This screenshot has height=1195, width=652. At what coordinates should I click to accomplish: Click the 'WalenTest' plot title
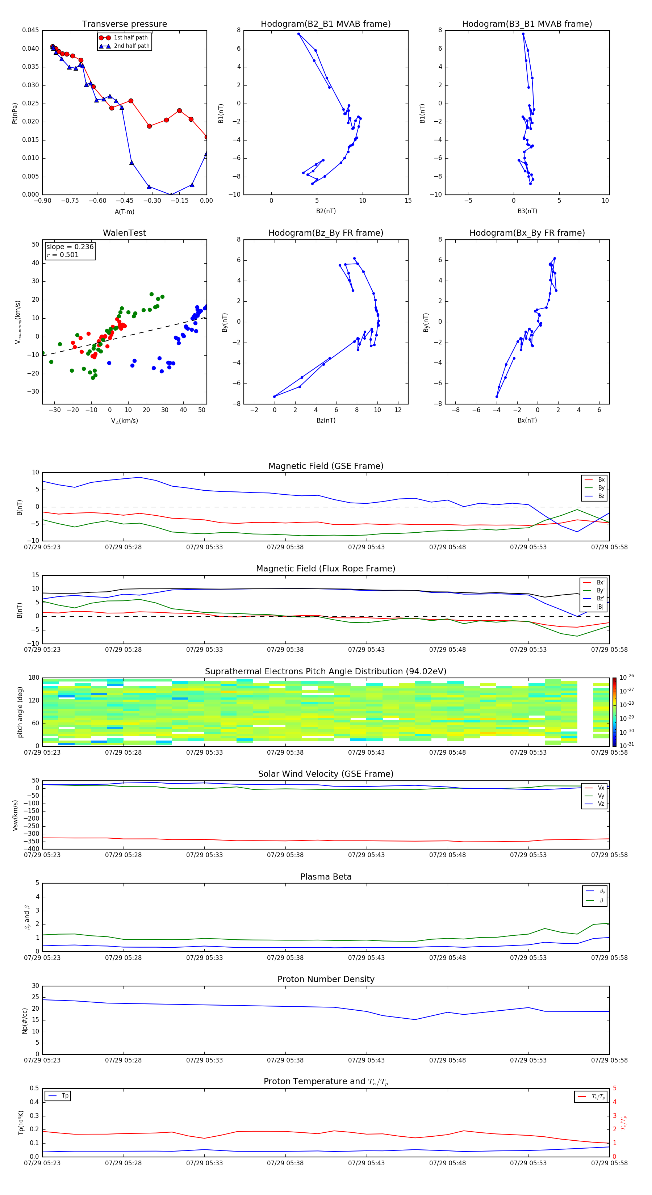(x=124, y=233)
